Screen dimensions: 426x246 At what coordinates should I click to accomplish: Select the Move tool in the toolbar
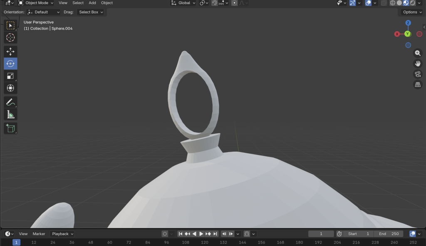(x=10, y=52)
